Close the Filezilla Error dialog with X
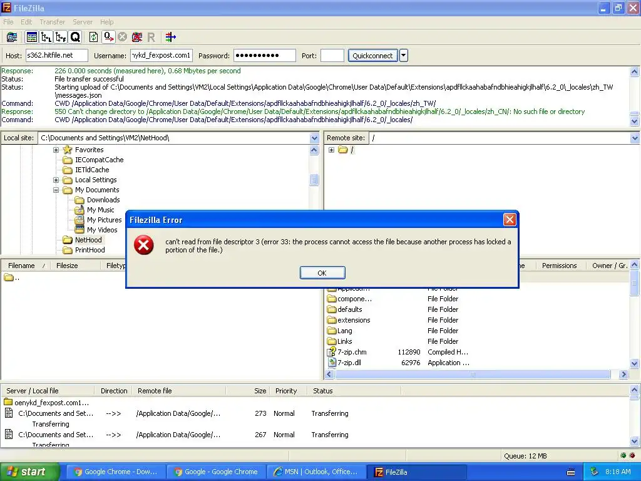Screen dimensions: 641x481 click(x=510, y=220)
